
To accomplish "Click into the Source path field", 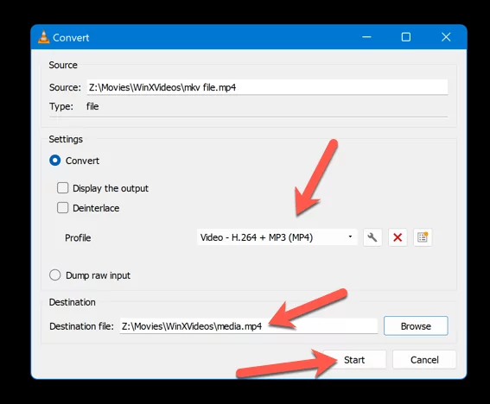I will pos(267,87).
